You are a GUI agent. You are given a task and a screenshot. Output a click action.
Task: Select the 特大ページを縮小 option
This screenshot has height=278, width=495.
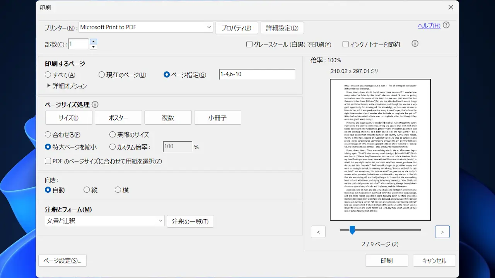click(x=48, y=147)
